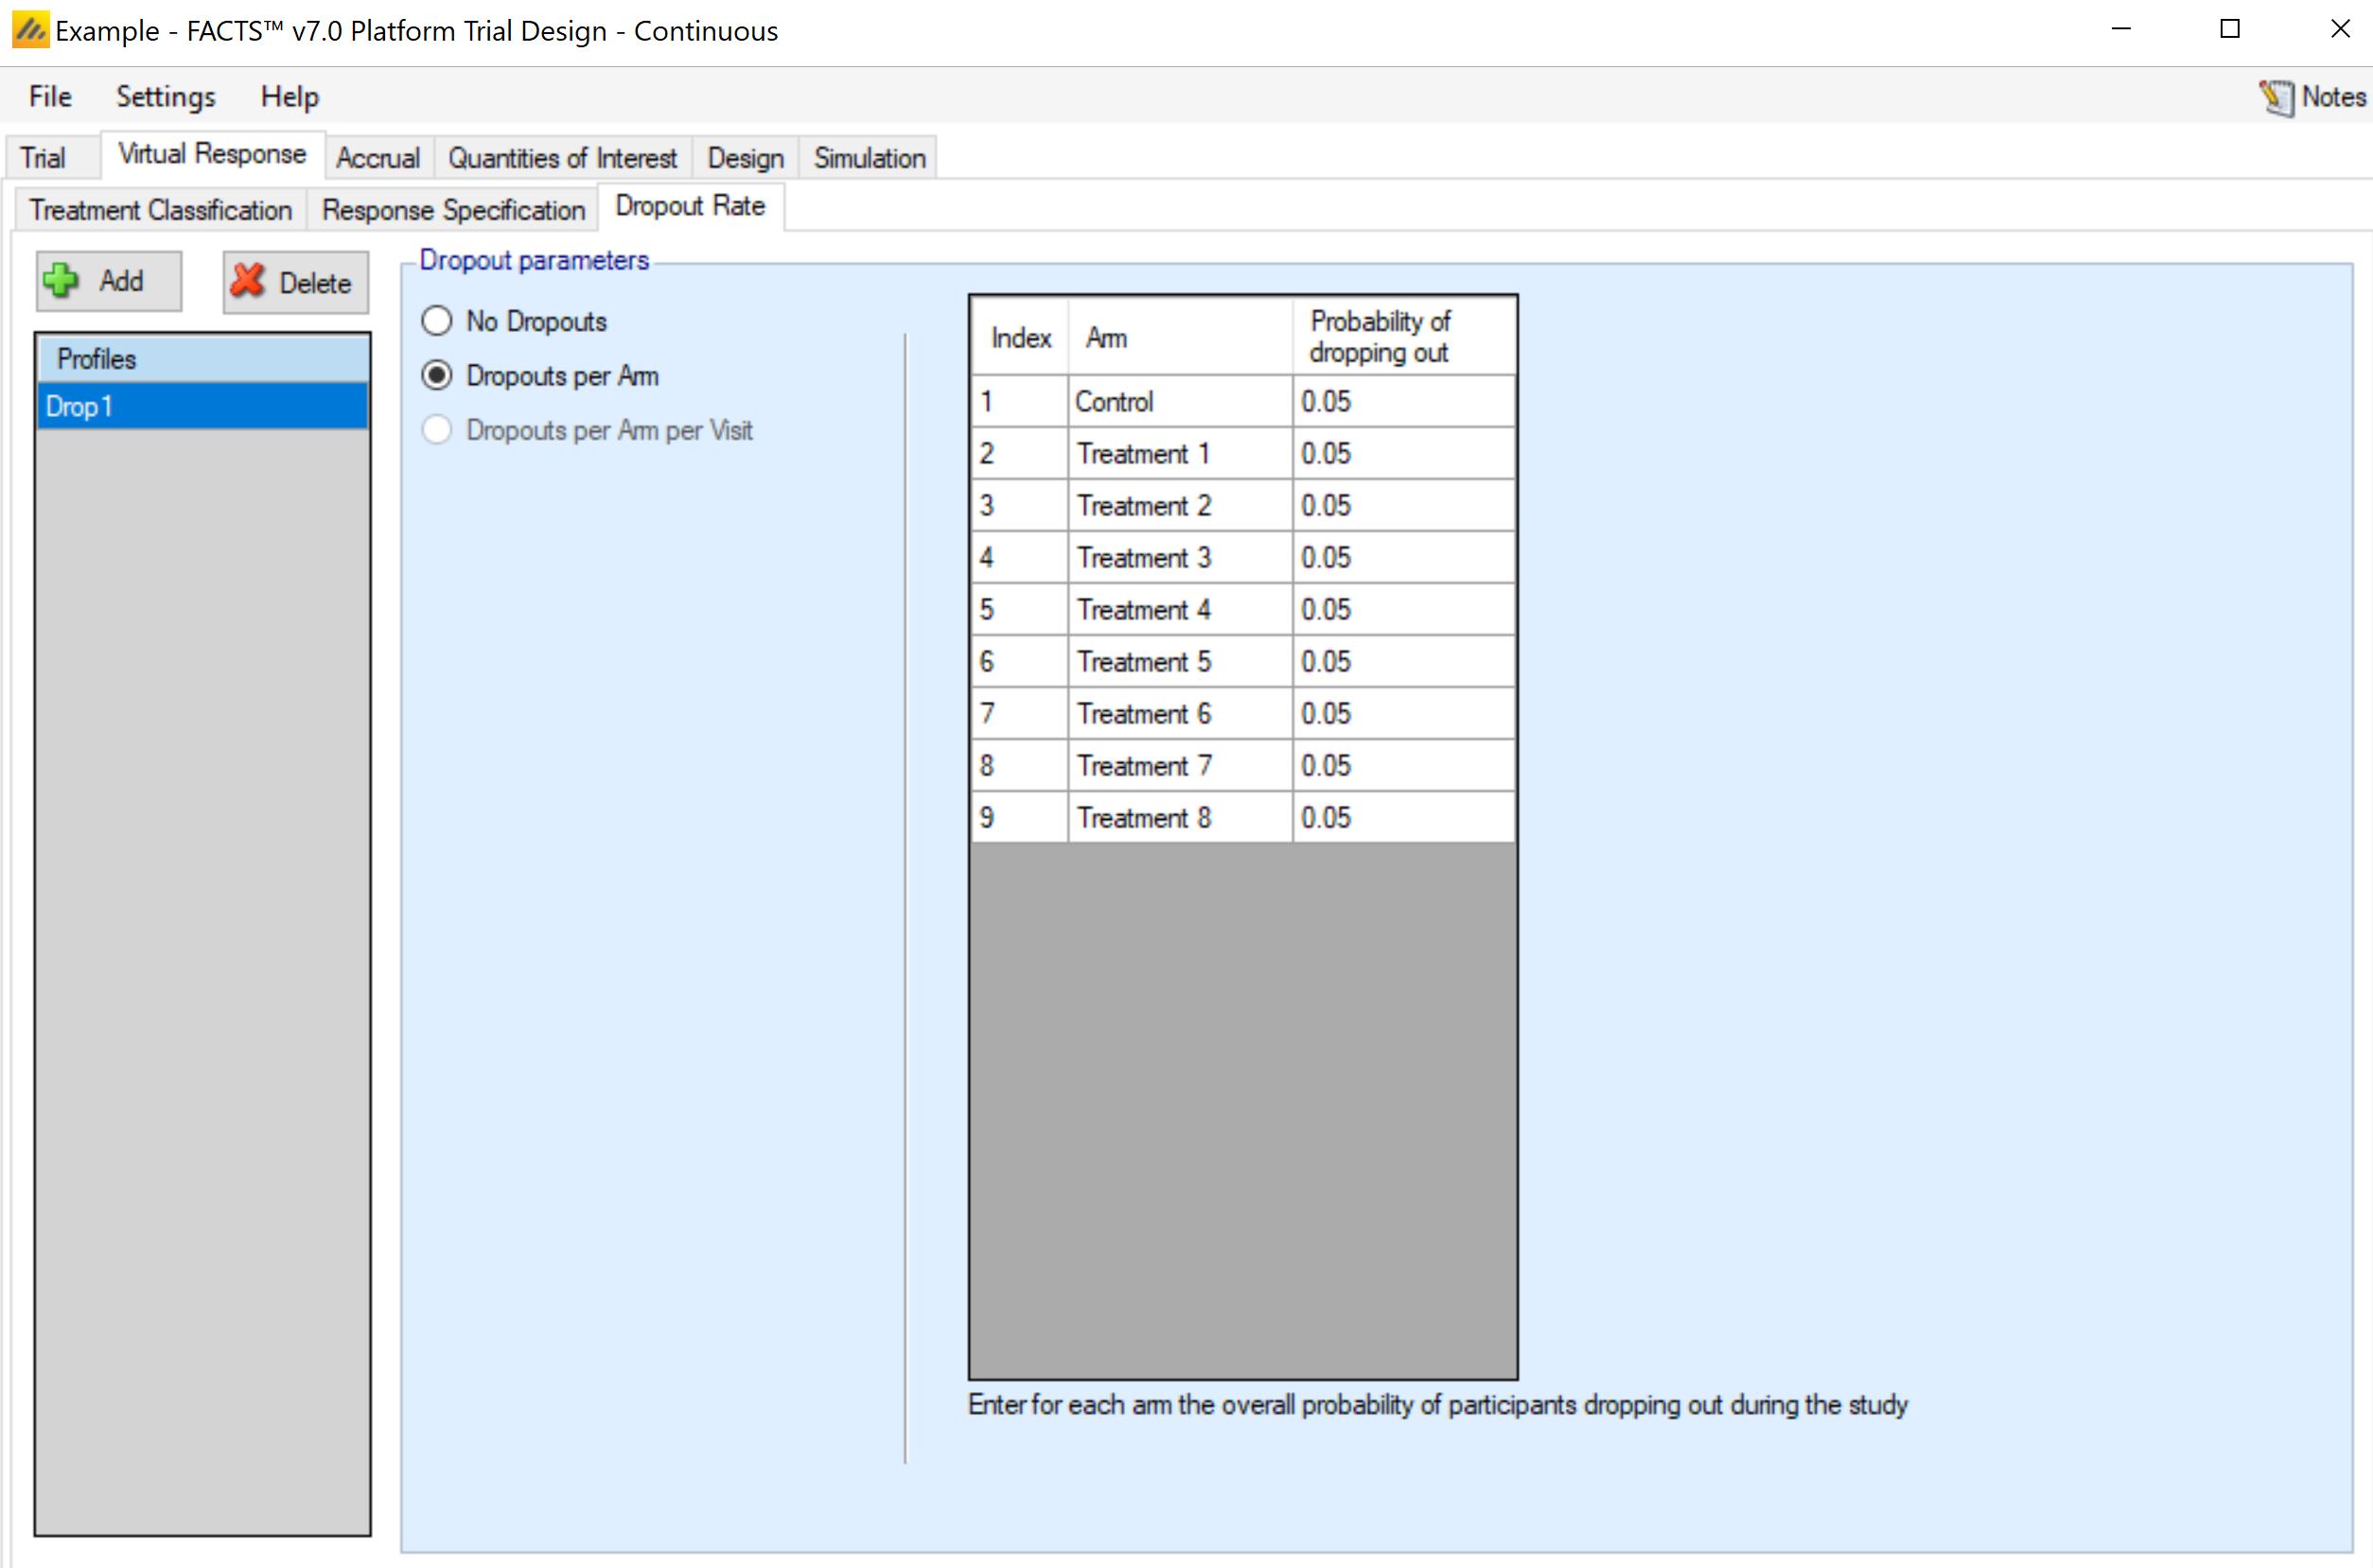Open the Simulation tab

tap(869, 158)
